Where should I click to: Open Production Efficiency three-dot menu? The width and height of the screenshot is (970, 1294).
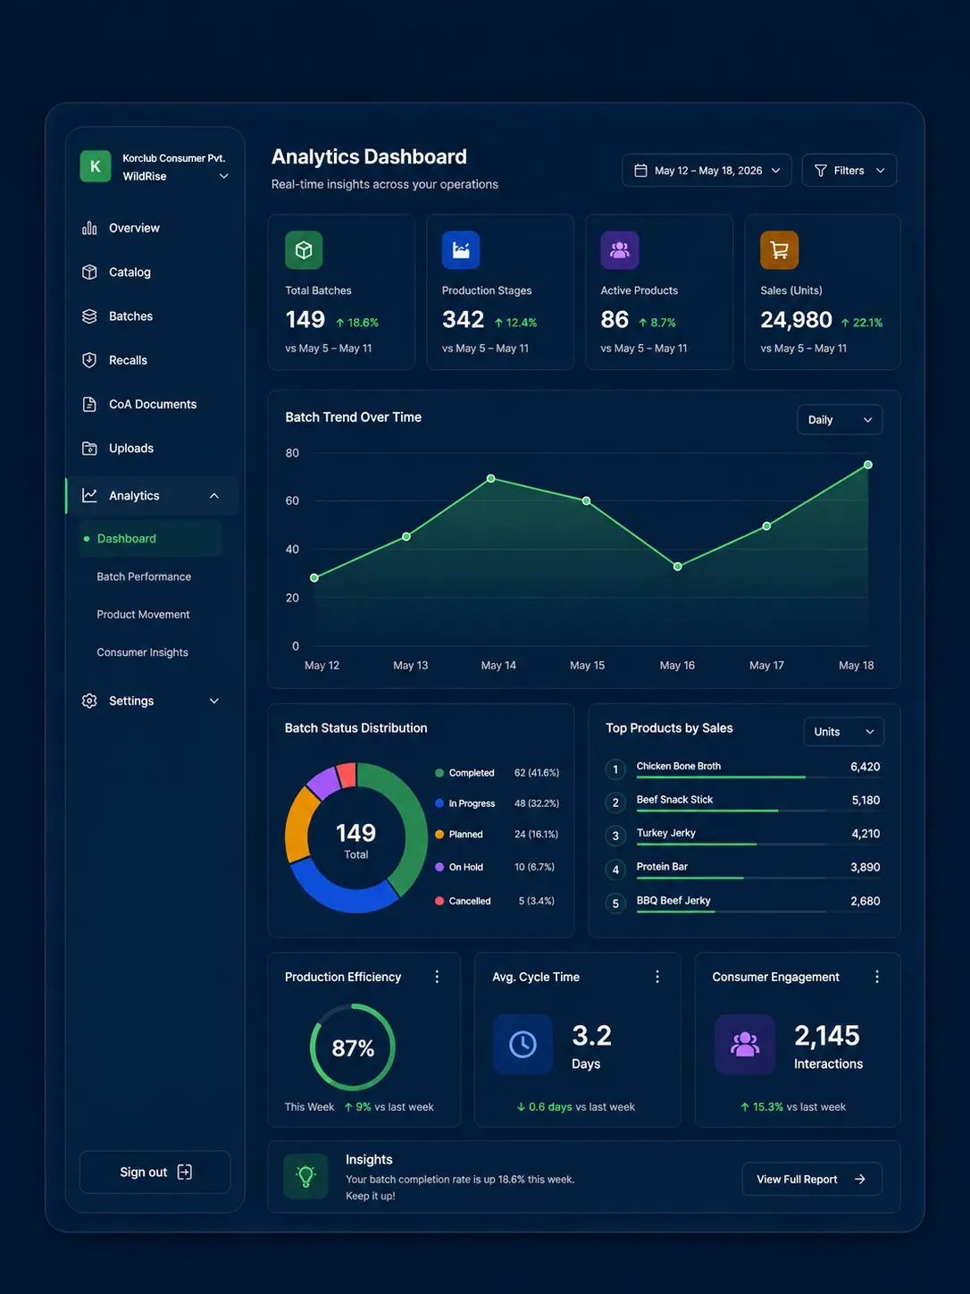[437, 977]
